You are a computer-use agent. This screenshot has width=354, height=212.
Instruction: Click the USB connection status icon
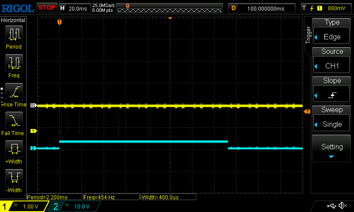pos(331,206)
